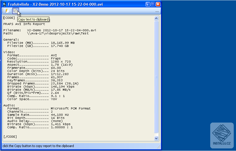Image resolution: width=236 pixels, height=151 pixels.
Task: Click the 'Video:' section heading
Action: click(9, 52)
